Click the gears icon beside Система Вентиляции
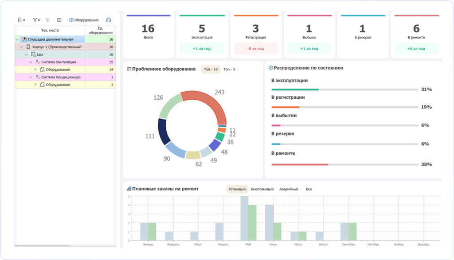 tap(38, 62)
